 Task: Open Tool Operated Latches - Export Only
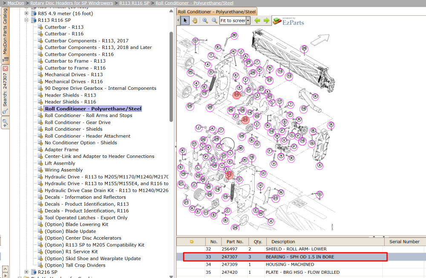click(x=86, y=218)
